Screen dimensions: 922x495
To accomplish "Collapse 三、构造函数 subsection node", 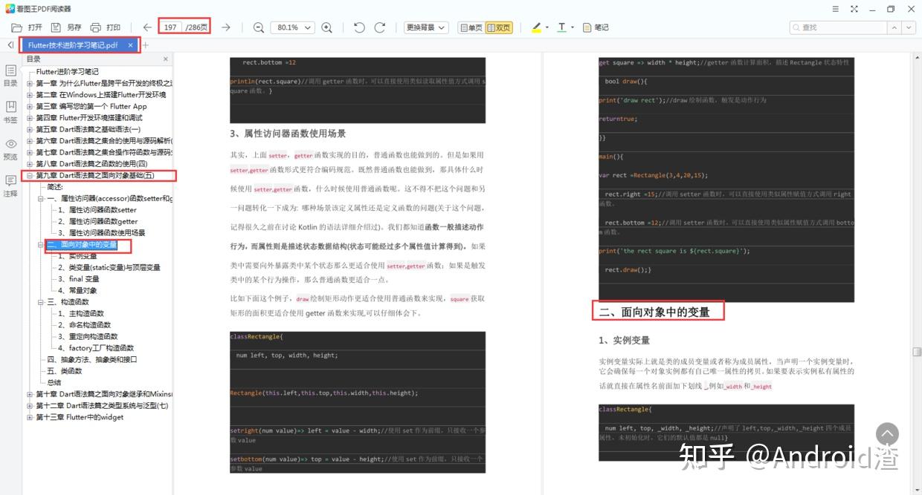I will 41,302.
